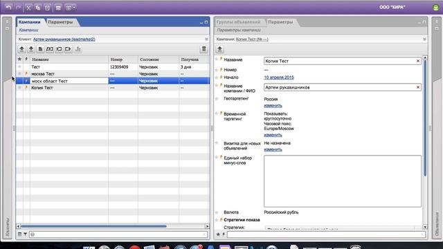This screenshot has width=443, height=249.
Task: Select campaign number 12309409 cell
Action: click(123, 67)
